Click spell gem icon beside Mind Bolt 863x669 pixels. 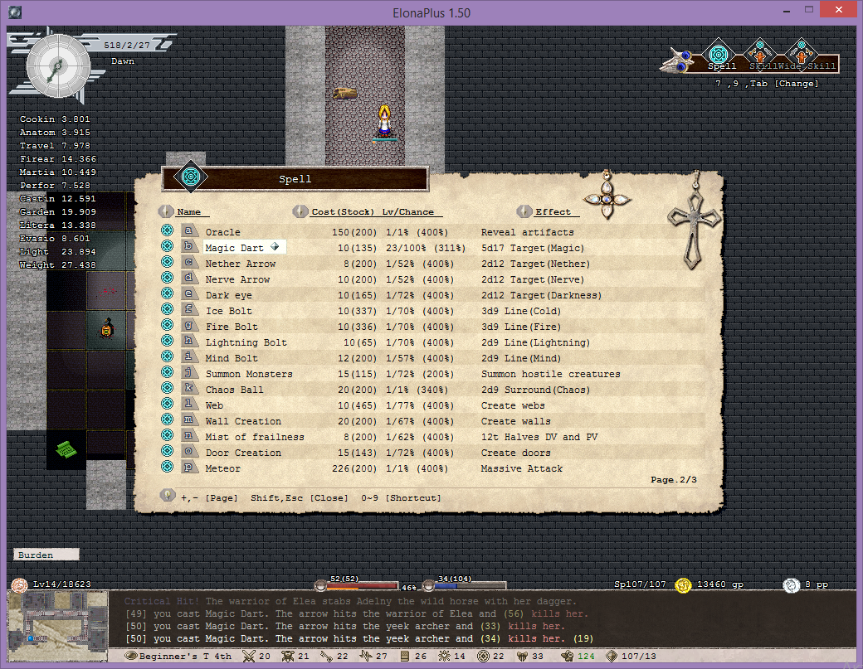point(168,356)
